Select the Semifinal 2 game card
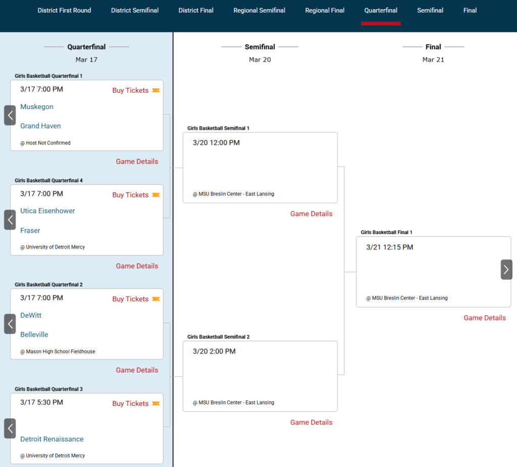The image size is (517, 467). [260, 376]
